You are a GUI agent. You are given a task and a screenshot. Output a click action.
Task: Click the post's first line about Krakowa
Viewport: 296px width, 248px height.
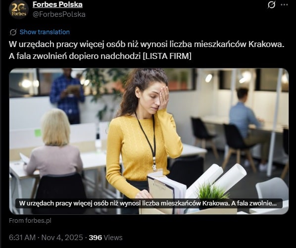pyautogui.click(x=147, y=45)
